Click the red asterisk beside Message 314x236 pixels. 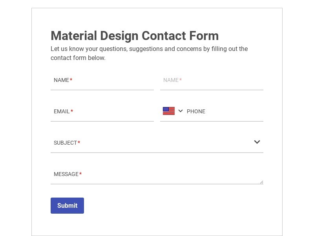[x=80, y=174]
